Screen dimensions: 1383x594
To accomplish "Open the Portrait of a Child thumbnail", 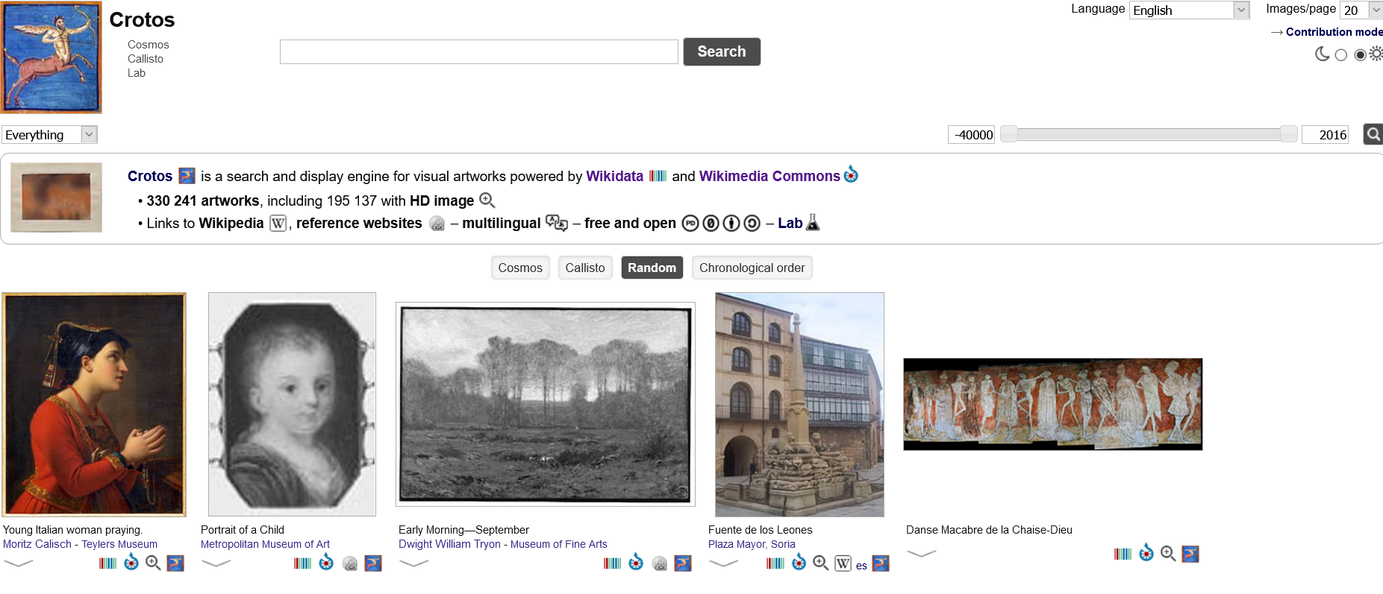I will 292,404.
